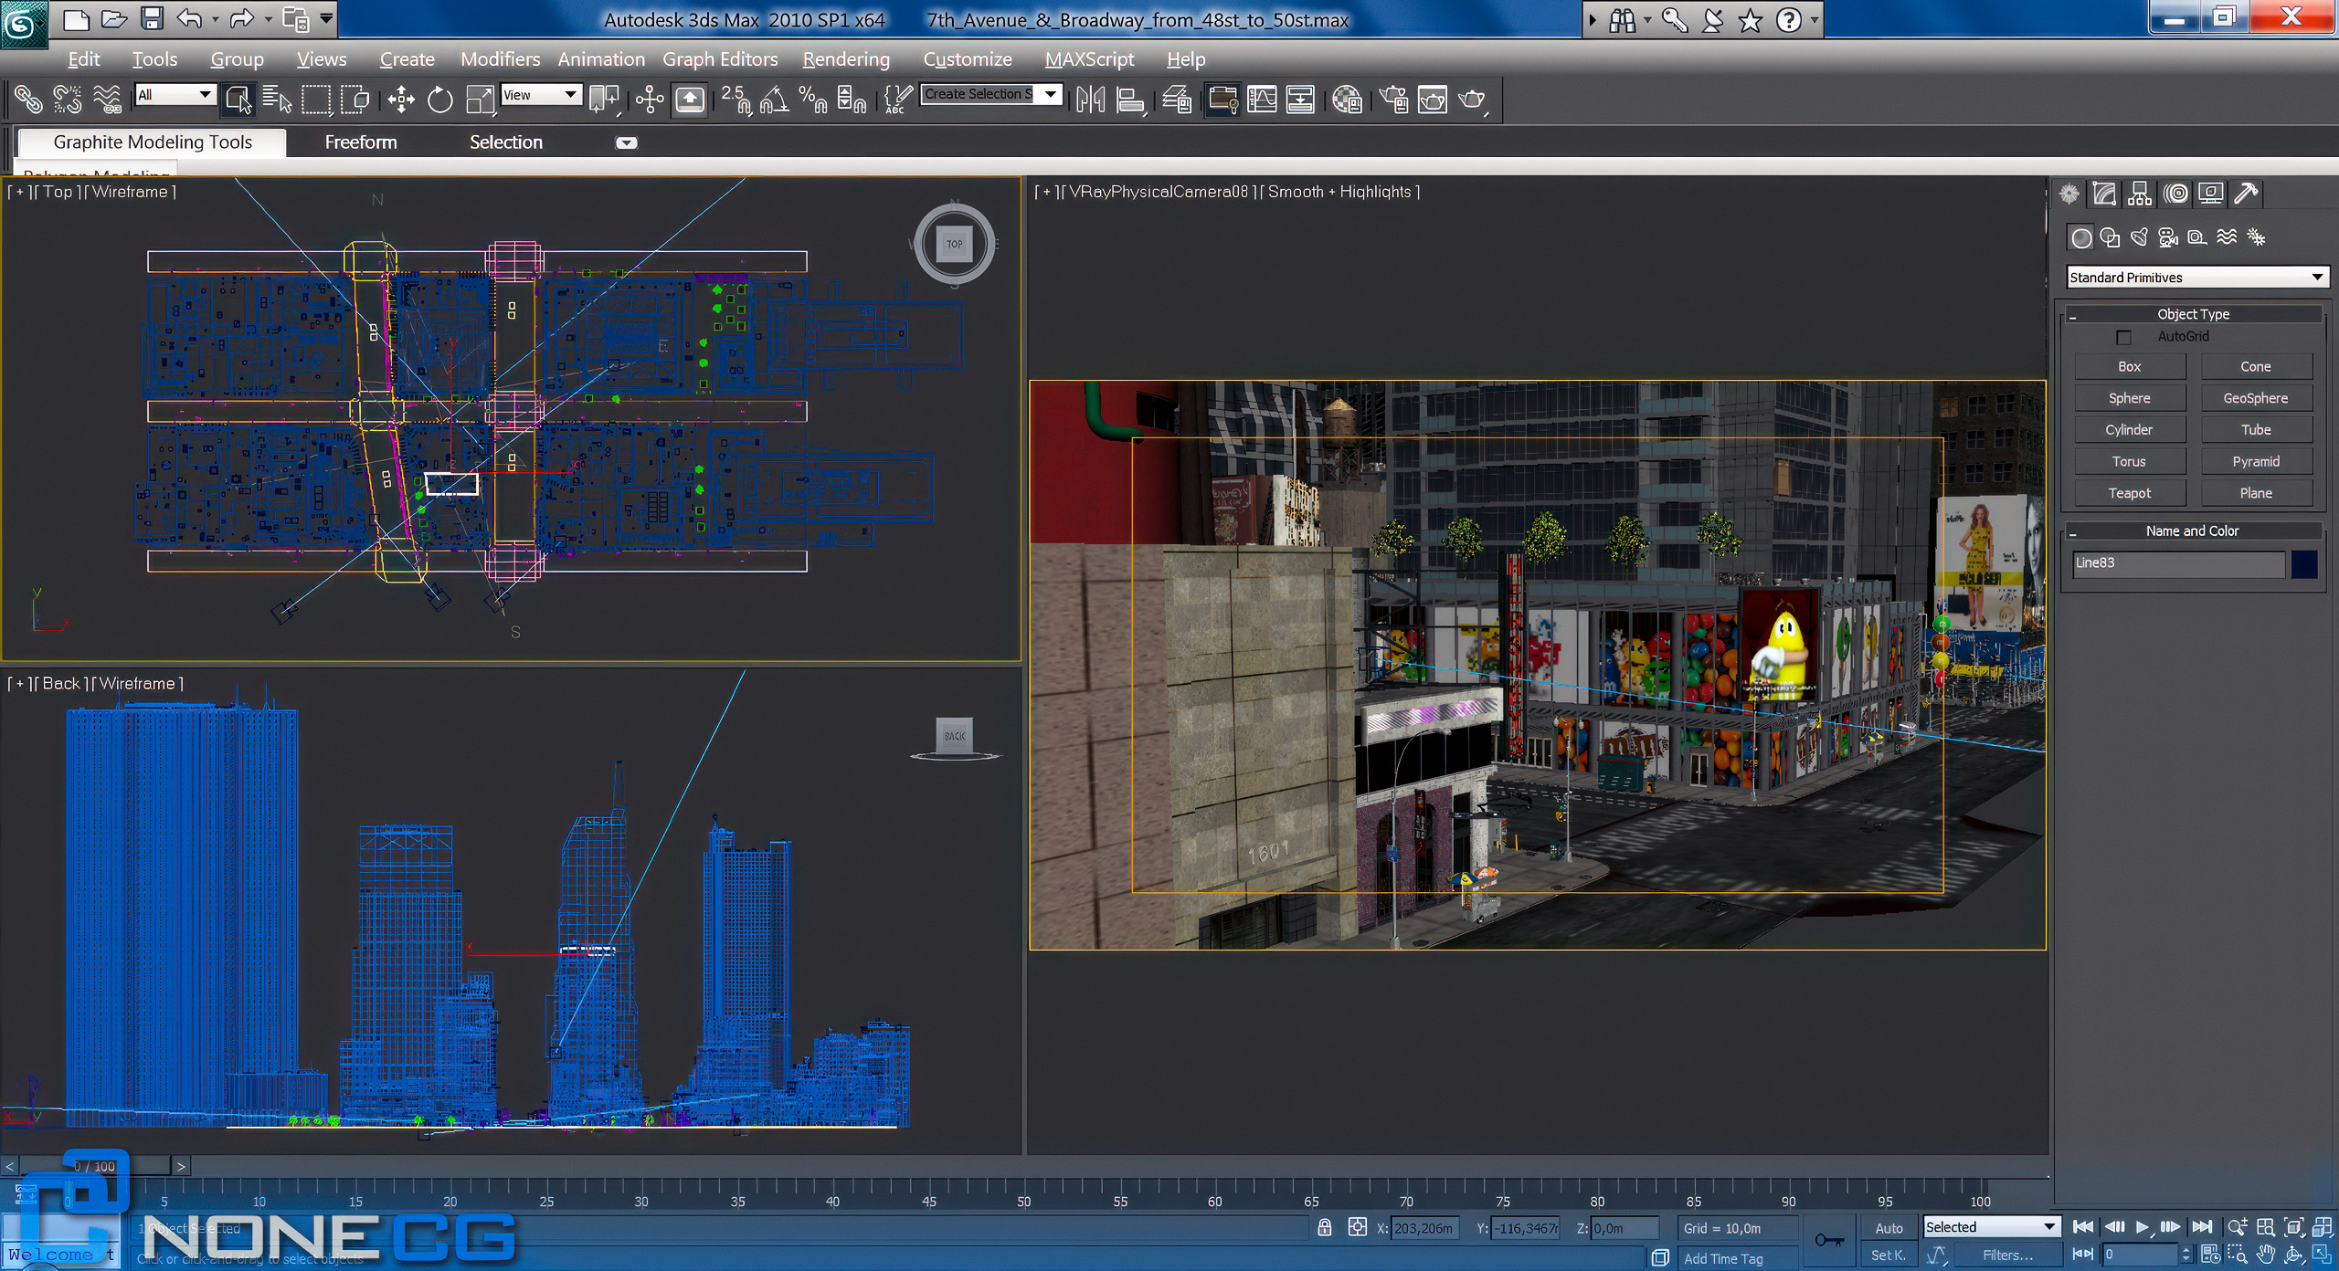Click the Box primitive button
Image resolution: width=2339 pixels, height=1271 pixels.
pyautogui.click(x=2130, y=366)
